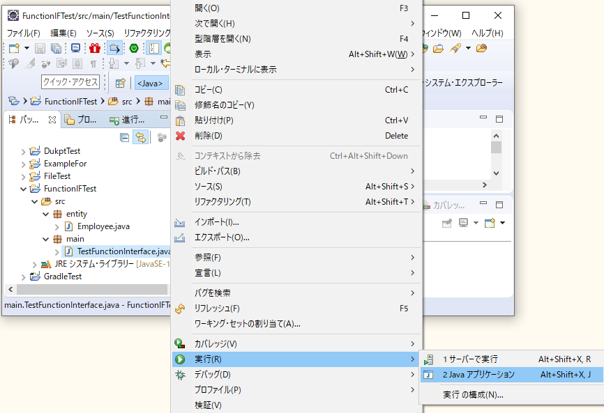Image resolution: width=604 pixels, height=413 pixels.
Task: Select 2 Java アプリケーション in submenu
Action: tap(511, 375)
